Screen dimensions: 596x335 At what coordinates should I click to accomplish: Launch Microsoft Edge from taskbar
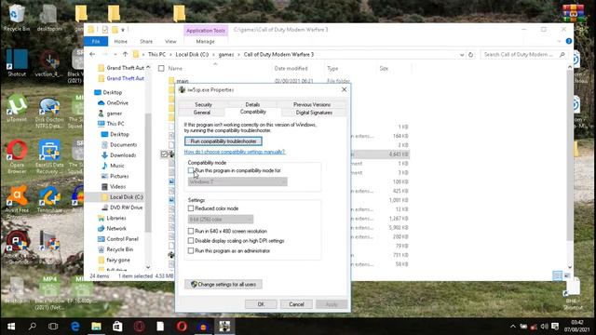[x=74, y=327]
